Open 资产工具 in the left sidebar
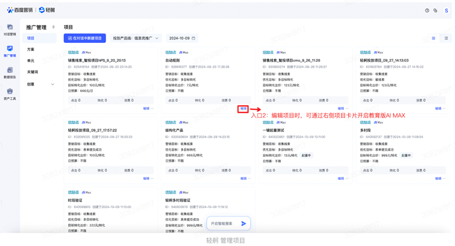 pos(9,95)
